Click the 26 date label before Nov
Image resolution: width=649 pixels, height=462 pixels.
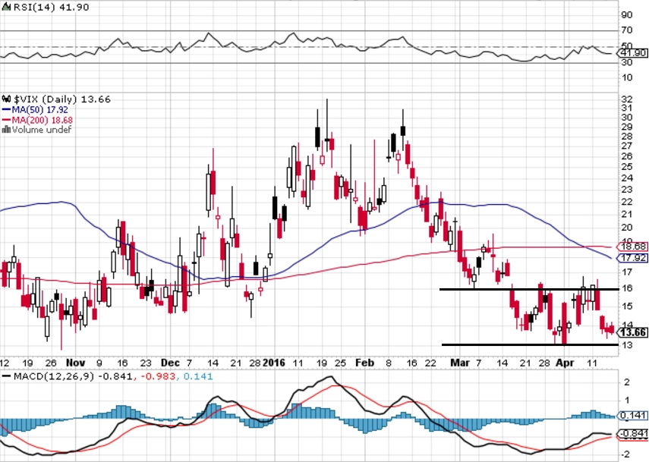point(51,363)
